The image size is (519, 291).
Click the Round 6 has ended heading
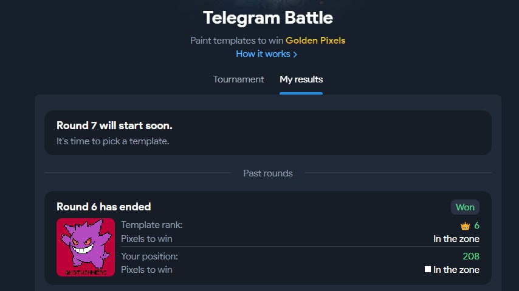click(x=103, y=207)
